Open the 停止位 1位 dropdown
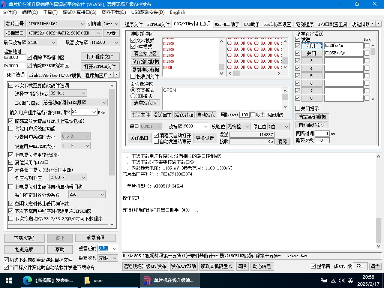 point(286,126)
